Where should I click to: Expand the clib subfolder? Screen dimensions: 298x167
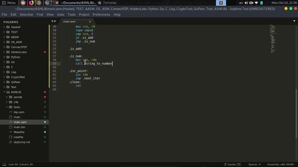point(7,102)
